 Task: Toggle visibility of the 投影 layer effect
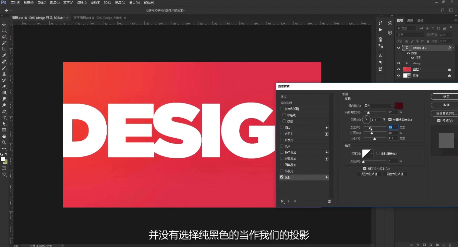click(x=412, y=58)
